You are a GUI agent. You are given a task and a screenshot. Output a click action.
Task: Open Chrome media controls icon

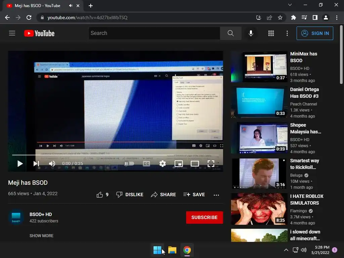click(304, 17)
